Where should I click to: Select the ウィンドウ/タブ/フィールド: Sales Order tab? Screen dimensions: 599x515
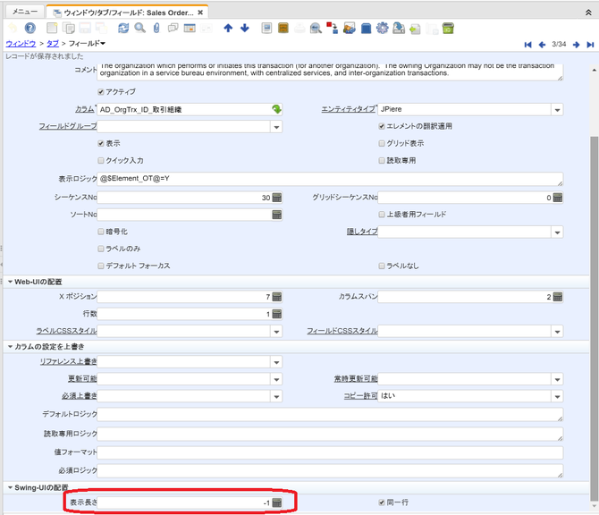128,13
